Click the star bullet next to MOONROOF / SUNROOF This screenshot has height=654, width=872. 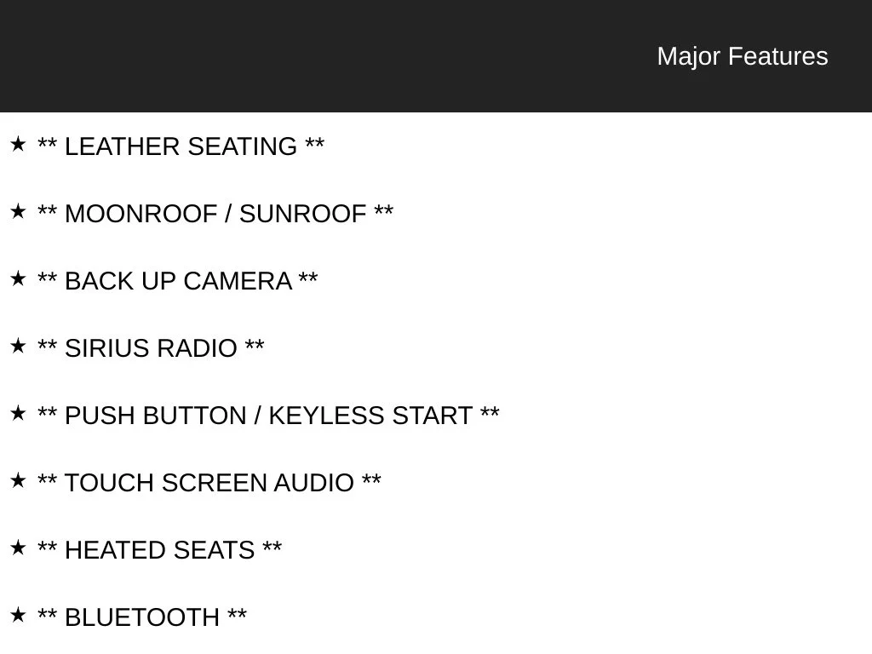(x=18, y=211)
